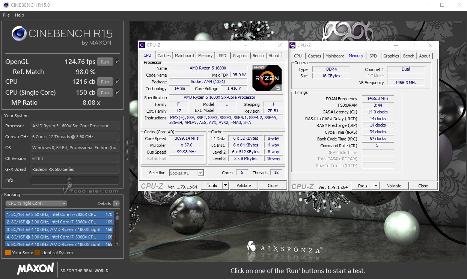Open Tools dropdown arrow in CPU-Z memory window

(376, 186)
